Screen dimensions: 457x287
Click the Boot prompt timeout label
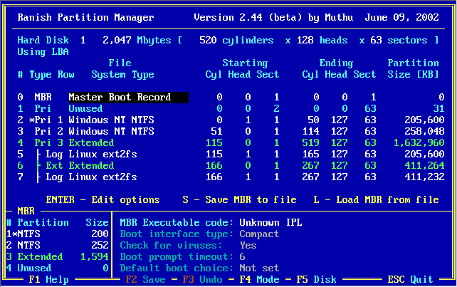[x=177, y=256]
